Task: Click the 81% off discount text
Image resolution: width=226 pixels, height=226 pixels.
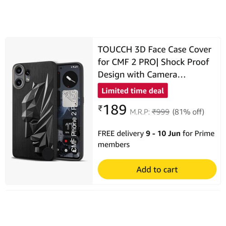Action: [x=188, y=112]
